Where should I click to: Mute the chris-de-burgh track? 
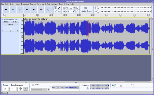[x=6, y=22]
